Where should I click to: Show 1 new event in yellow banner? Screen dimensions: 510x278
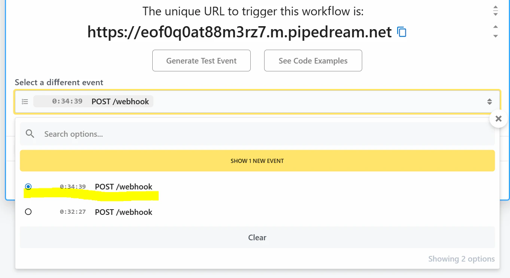click(x=257, y=161)
